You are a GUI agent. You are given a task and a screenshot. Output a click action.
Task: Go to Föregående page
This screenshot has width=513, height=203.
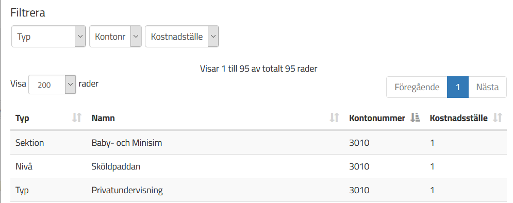click(x=417, y=87)
